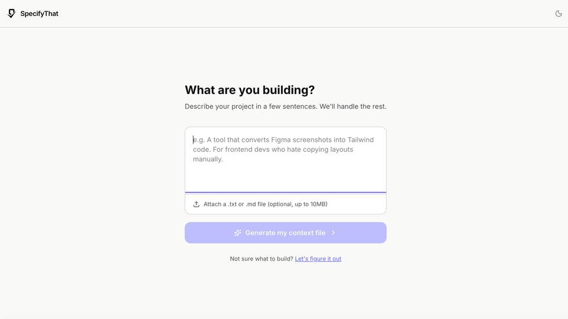This screenshot has height=319, width=568.
Task: Click the chevron arrow on Generate button
Action: (334, 233)
